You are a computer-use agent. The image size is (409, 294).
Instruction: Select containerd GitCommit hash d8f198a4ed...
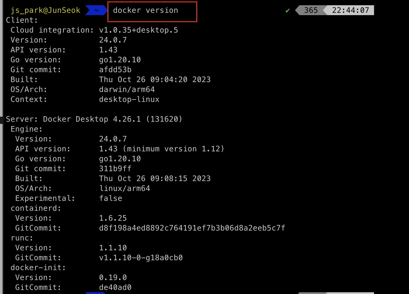pos(192,228)
